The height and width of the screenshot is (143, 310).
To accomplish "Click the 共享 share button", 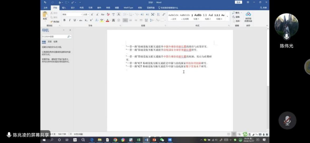I will pos(263,8).
